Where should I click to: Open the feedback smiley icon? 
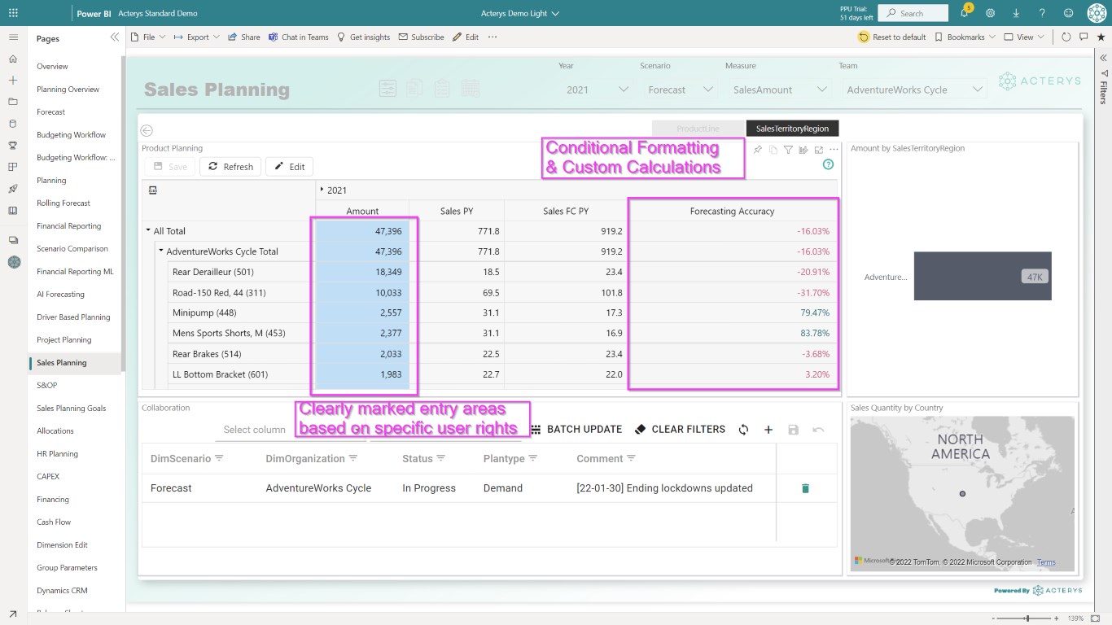pyautogui.click(x=1068, y=13)
